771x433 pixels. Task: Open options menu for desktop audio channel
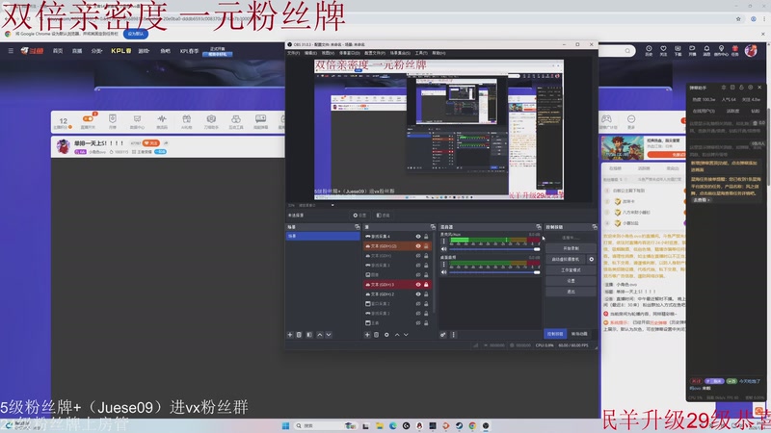click(444, 264)
